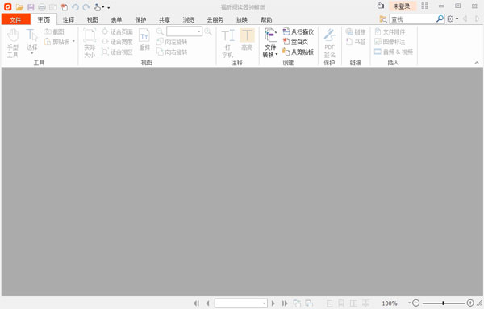Click the Save disk icon
The width and height of the screenshot is (484, 309).
point(31,7)
